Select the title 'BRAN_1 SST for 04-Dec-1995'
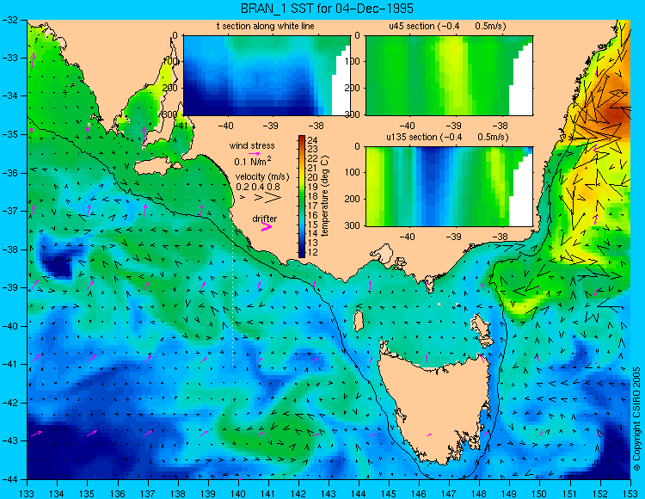 327,9
